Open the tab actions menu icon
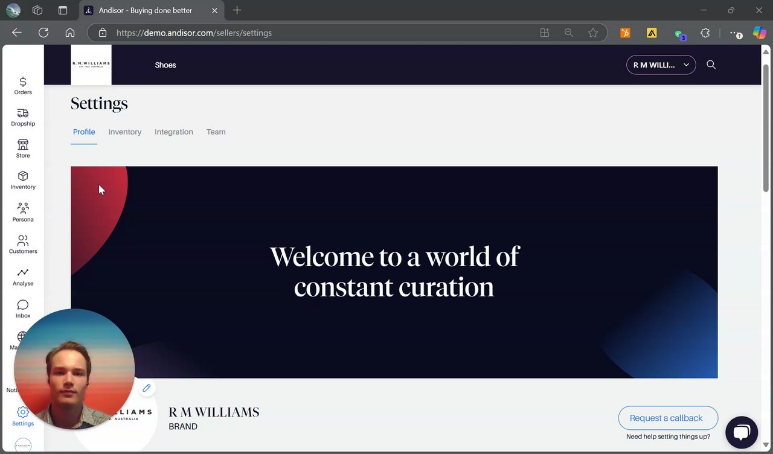This screenshot has height=454, width=773. click(63, 10)
